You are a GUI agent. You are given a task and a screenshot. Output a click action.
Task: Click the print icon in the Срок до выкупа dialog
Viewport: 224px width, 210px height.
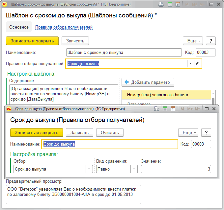[x=156, y=109]
